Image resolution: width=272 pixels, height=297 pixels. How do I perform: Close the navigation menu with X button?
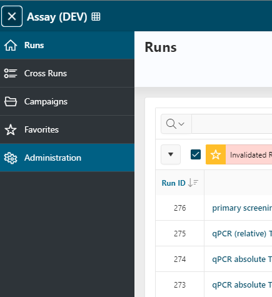[12, 16]
